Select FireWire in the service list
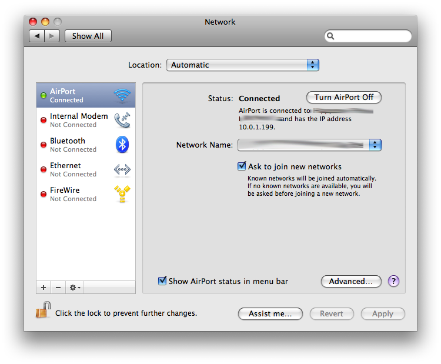Image resolution: width=441 pixels, height=364 pixels. [x=86, y=194]
